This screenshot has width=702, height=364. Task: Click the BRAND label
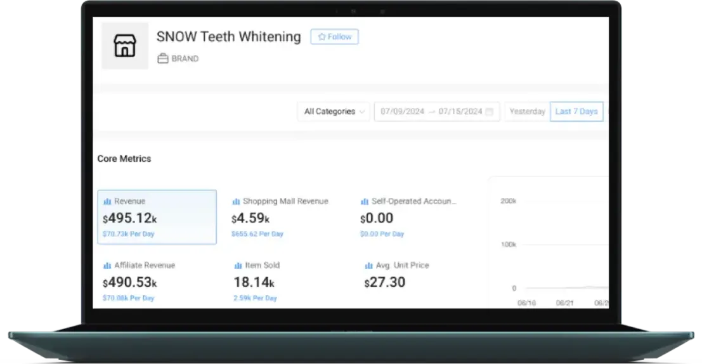point(185,58)
